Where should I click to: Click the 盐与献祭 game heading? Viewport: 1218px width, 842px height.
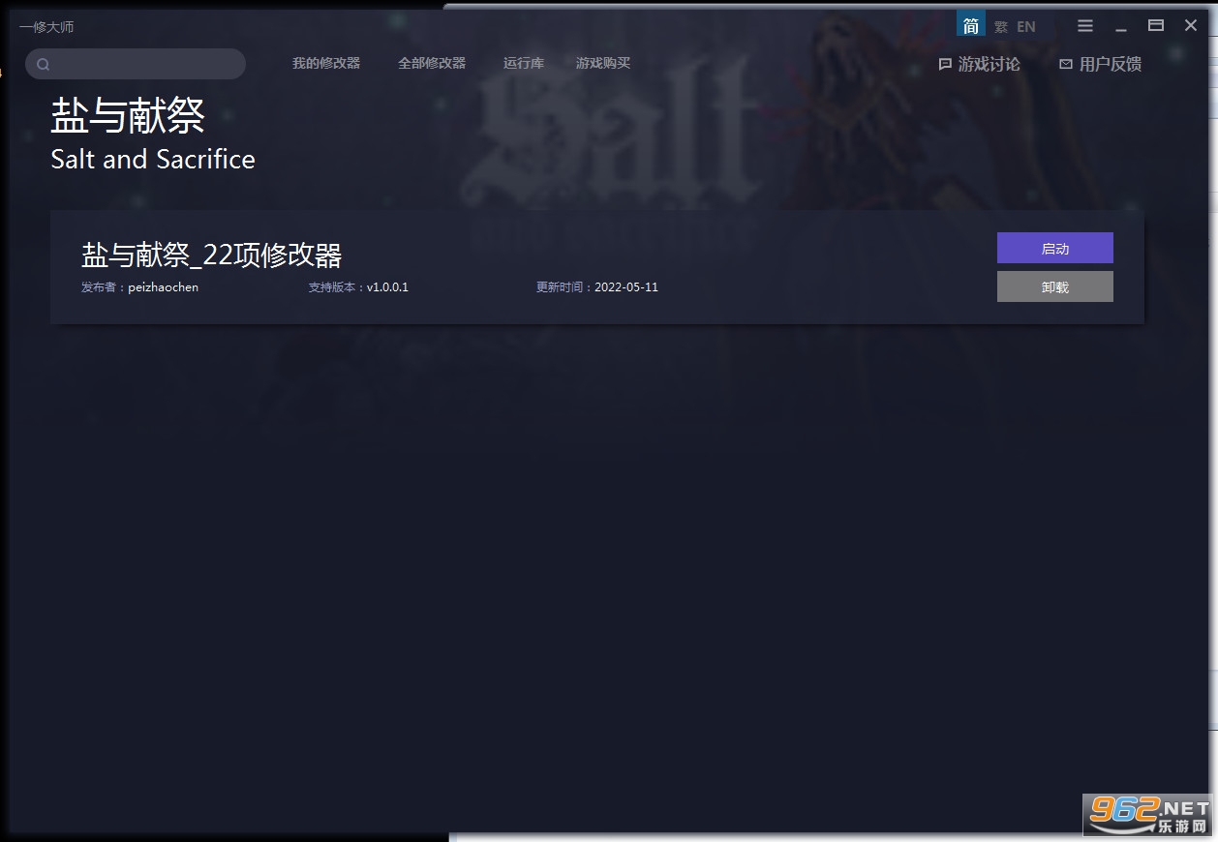click(128, 116)
